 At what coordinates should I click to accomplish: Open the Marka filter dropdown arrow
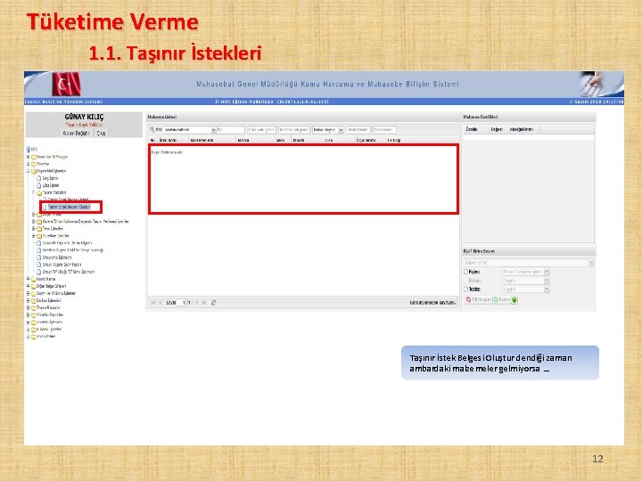coord(341,130)
